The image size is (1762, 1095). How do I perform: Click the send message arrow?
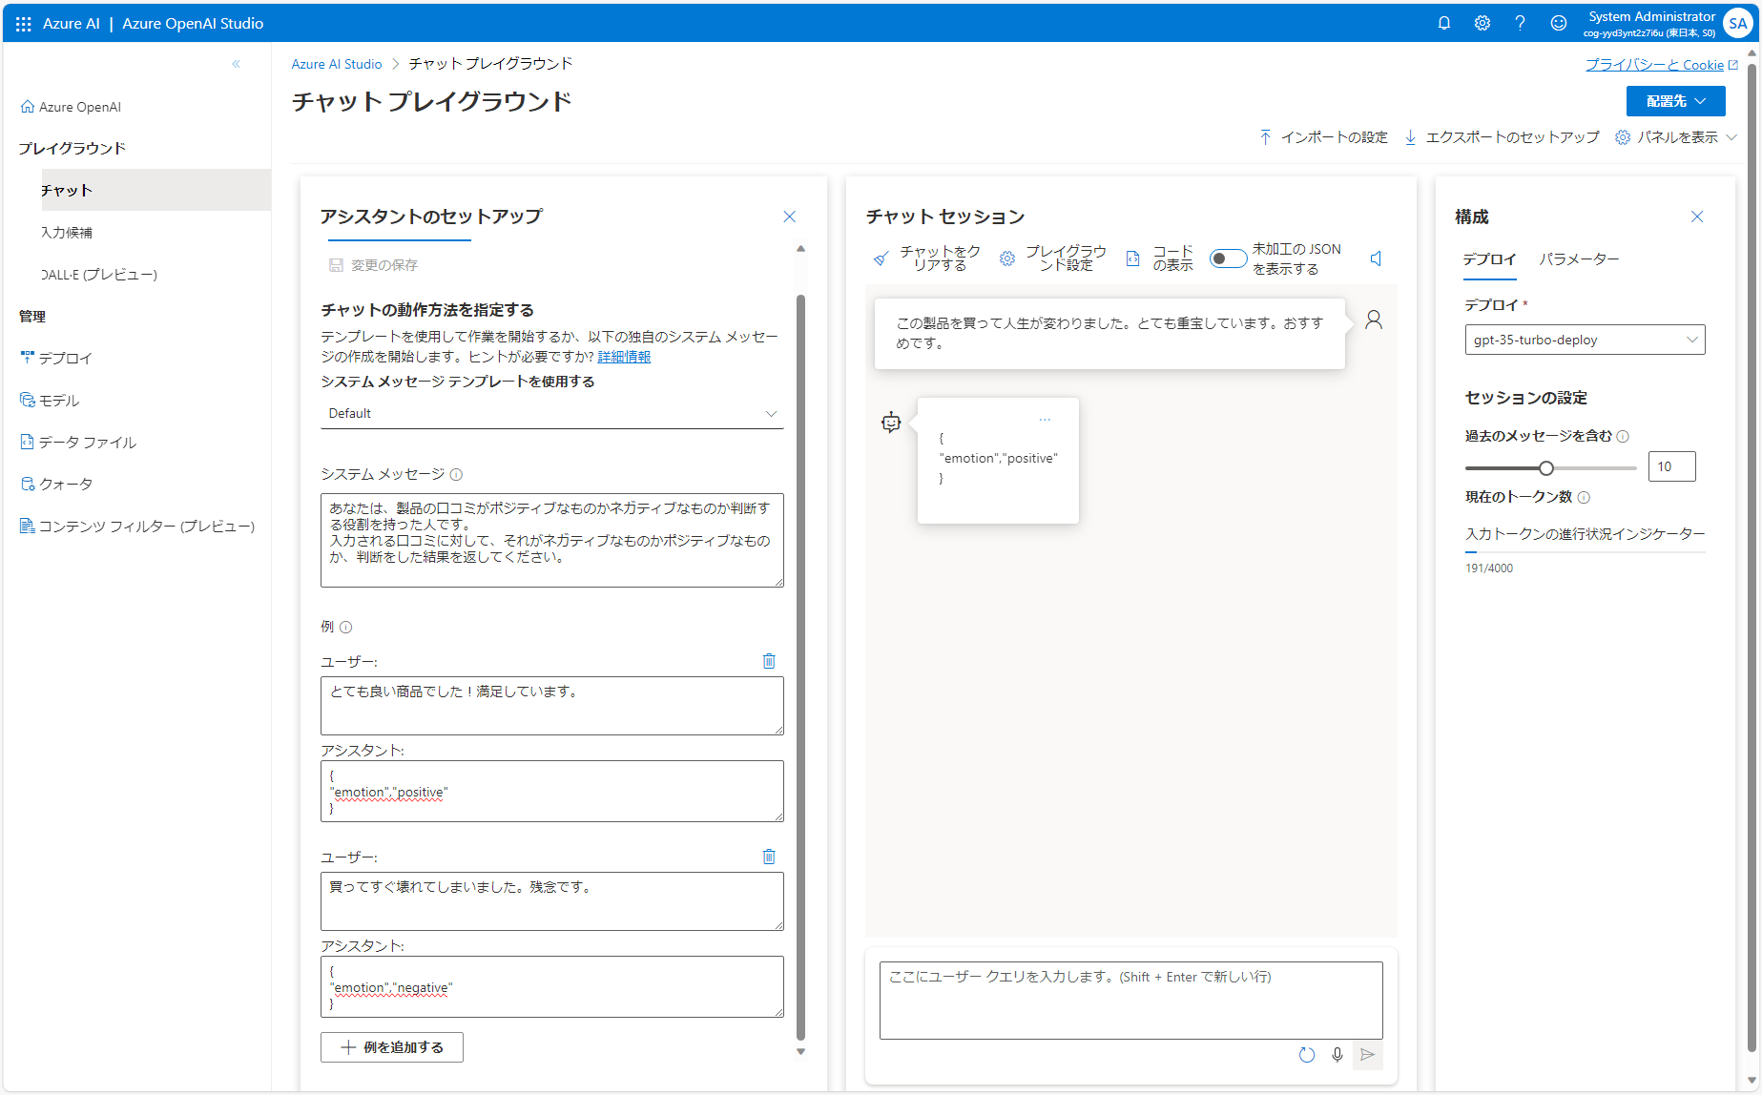1368,1055
